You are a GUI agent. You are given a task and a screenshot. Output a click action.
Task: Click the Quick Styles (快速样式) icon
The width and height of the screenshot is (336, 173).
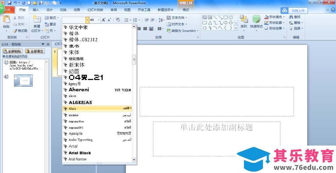click(256, 19)
